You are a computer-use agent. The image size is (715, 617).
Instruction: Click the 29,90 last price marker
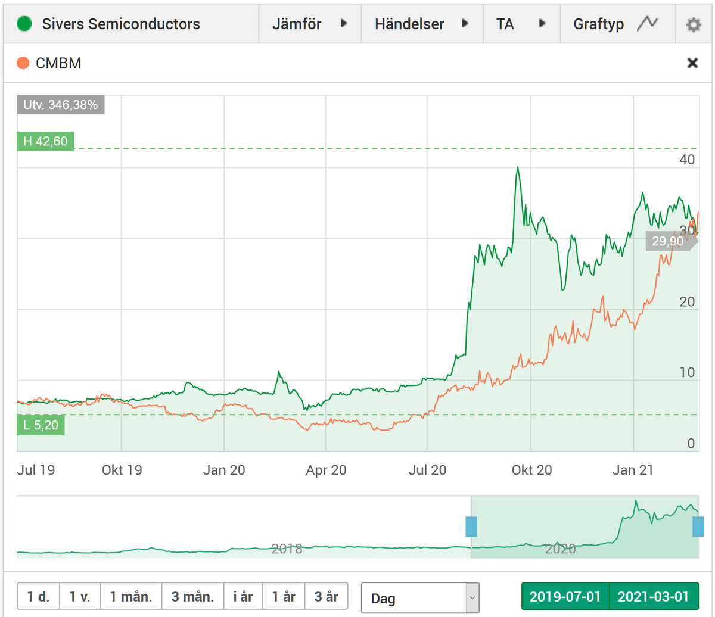tap(671, 241)
